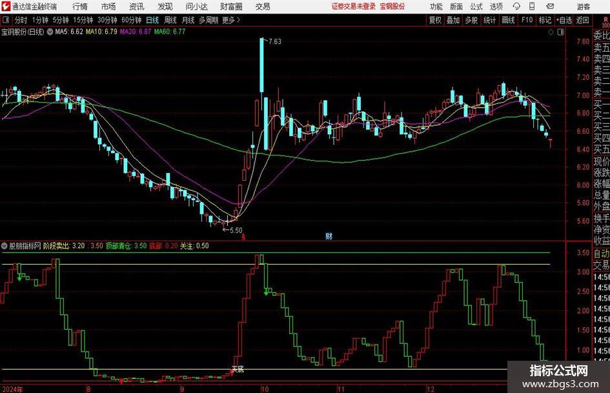
Task: Click the 宝钢股份 stock name in title bar
Action: tap(392, 6)
